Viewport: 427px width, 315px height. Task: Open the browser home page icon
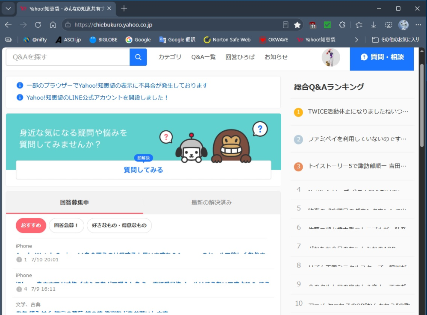[x=53, y=25]
